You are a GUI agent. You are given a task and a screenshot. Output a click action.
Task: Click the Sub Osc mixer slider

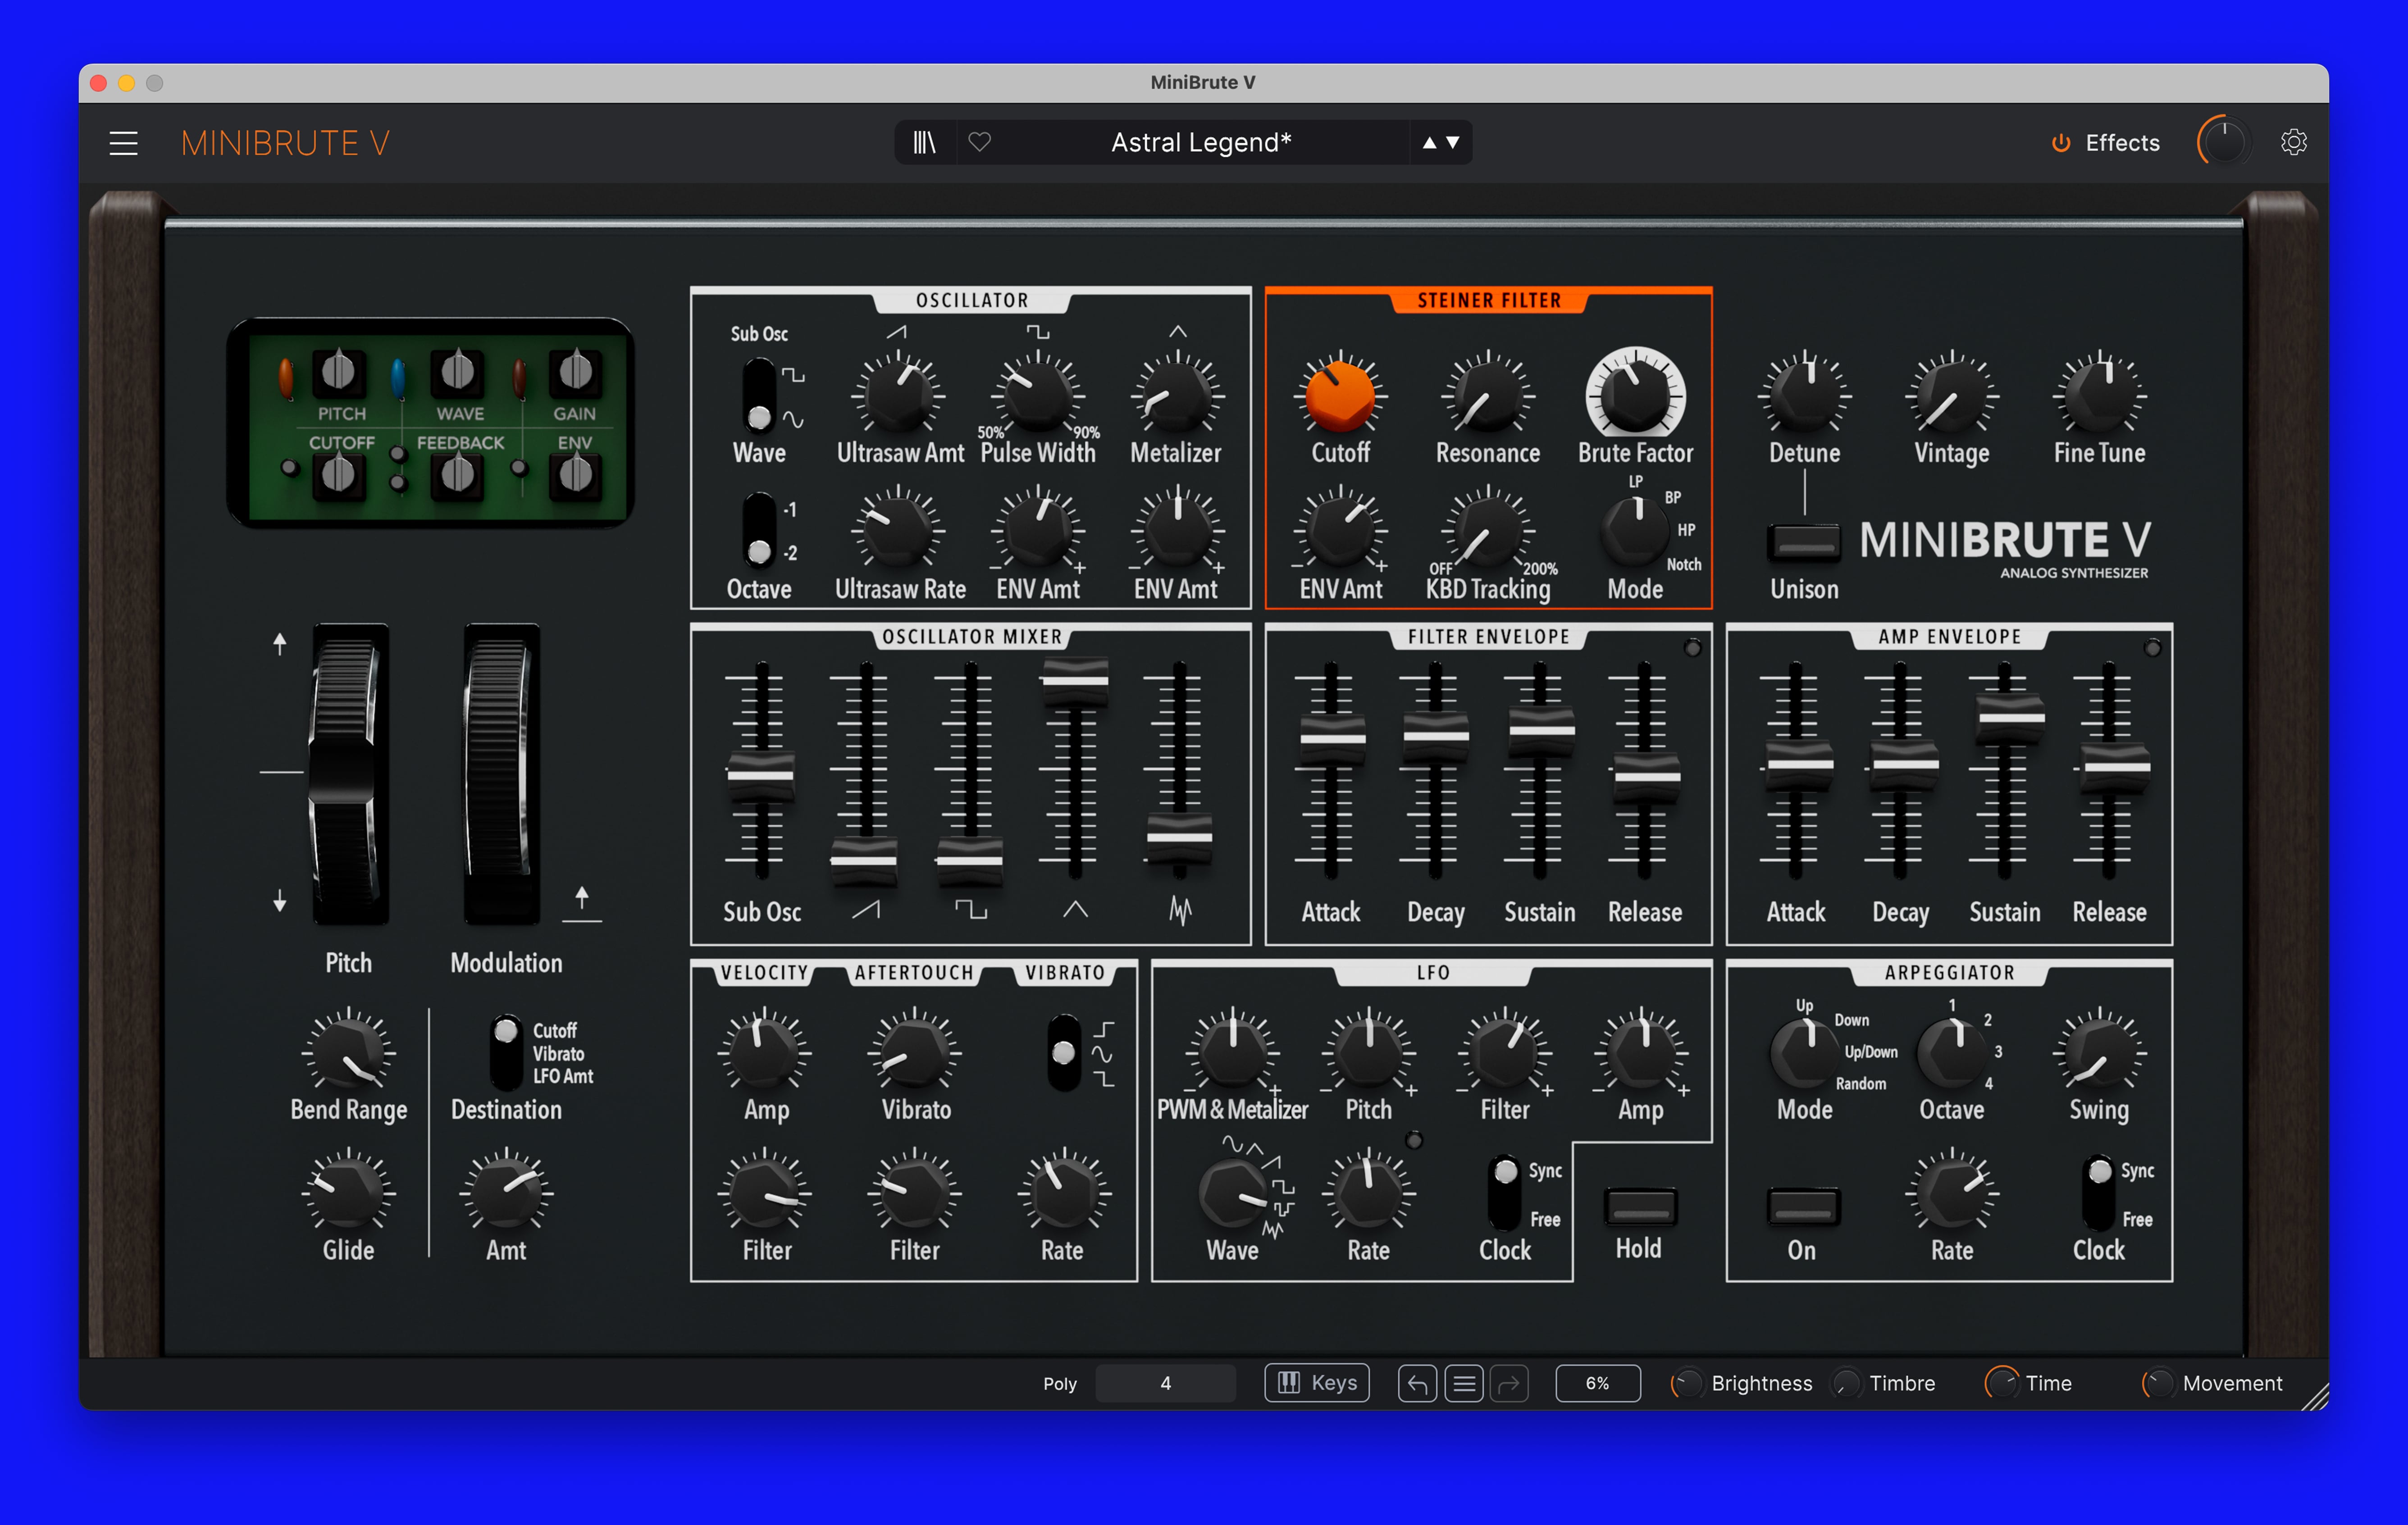coord(760,775)
